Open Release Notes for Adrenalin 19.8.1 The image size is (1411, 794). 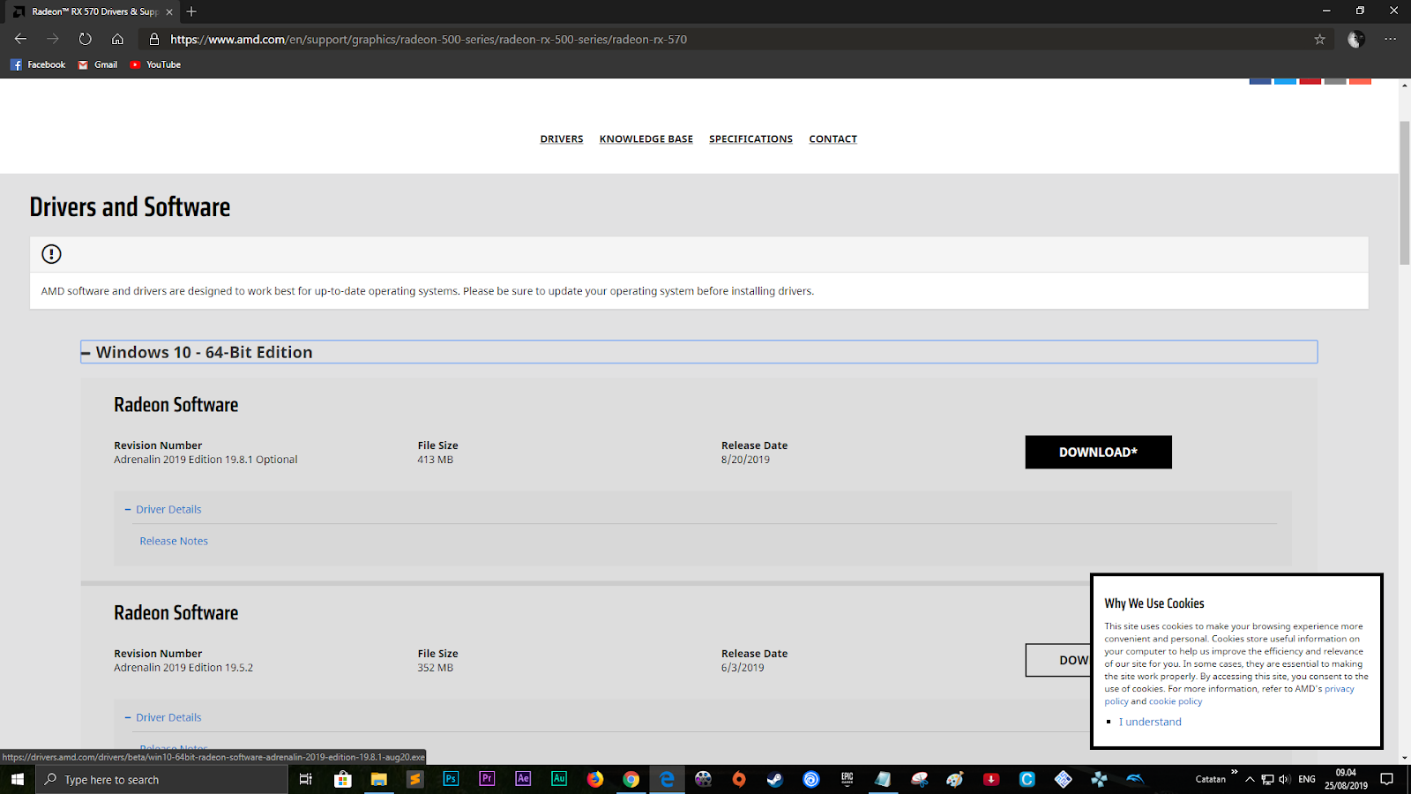[174, 541]
